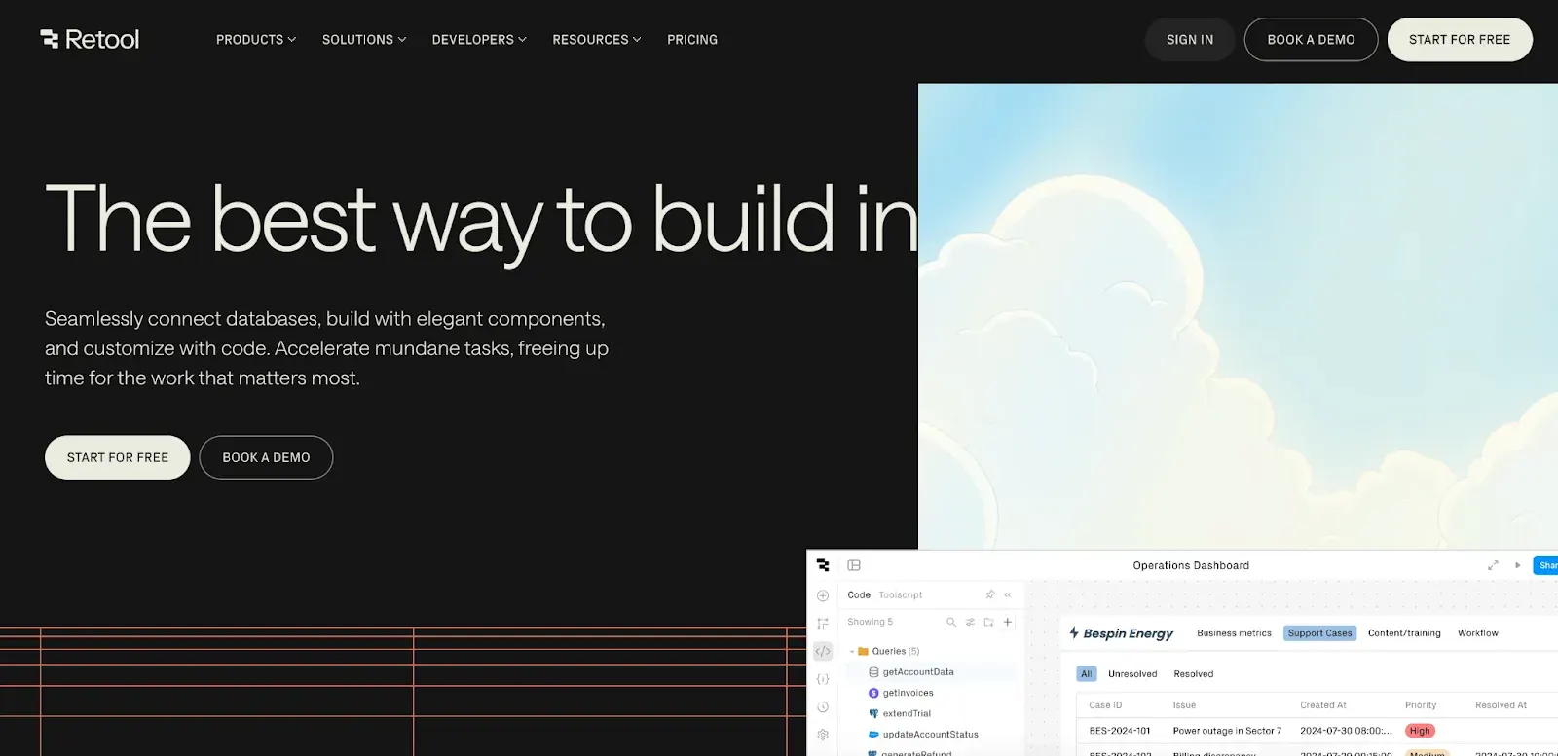Click the Retool logo icon in dashboard preview
Viewport: 1558px width, 756px height.
[823, 565]
